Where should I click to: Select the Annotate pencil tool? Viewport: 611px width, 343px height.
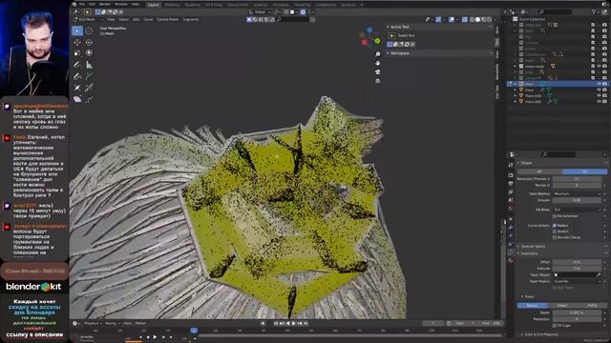coord(77,65)
